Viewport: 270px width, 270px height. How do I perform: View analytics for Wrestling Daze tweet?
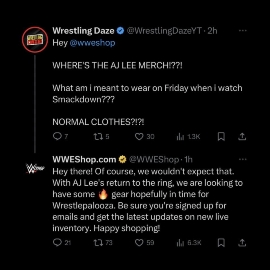180,137
